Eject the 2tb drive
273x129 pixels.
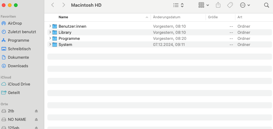tap(36, 111)
